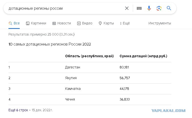This screenshot has width=192, height=118.
Task: Switch to the Картинки tab
Action: pos(36,23)
